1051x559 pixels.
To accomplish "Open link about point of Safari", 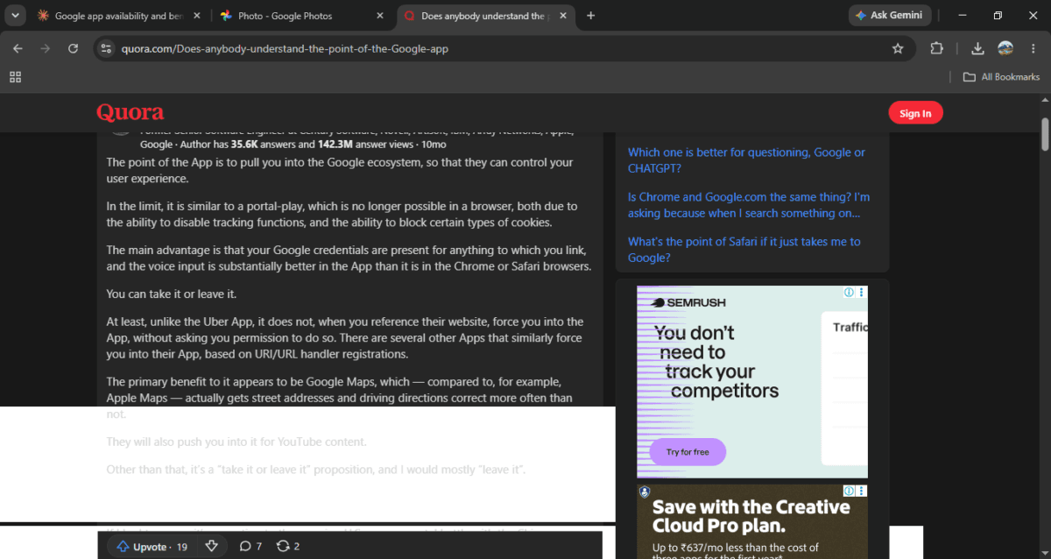I will coord(744,250).
